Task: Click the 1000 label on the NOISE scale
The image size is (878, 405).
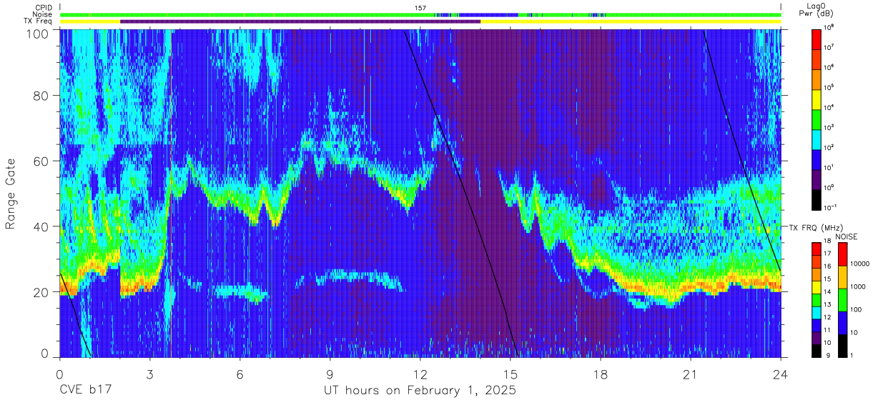Action: click(x=858, y=287)
